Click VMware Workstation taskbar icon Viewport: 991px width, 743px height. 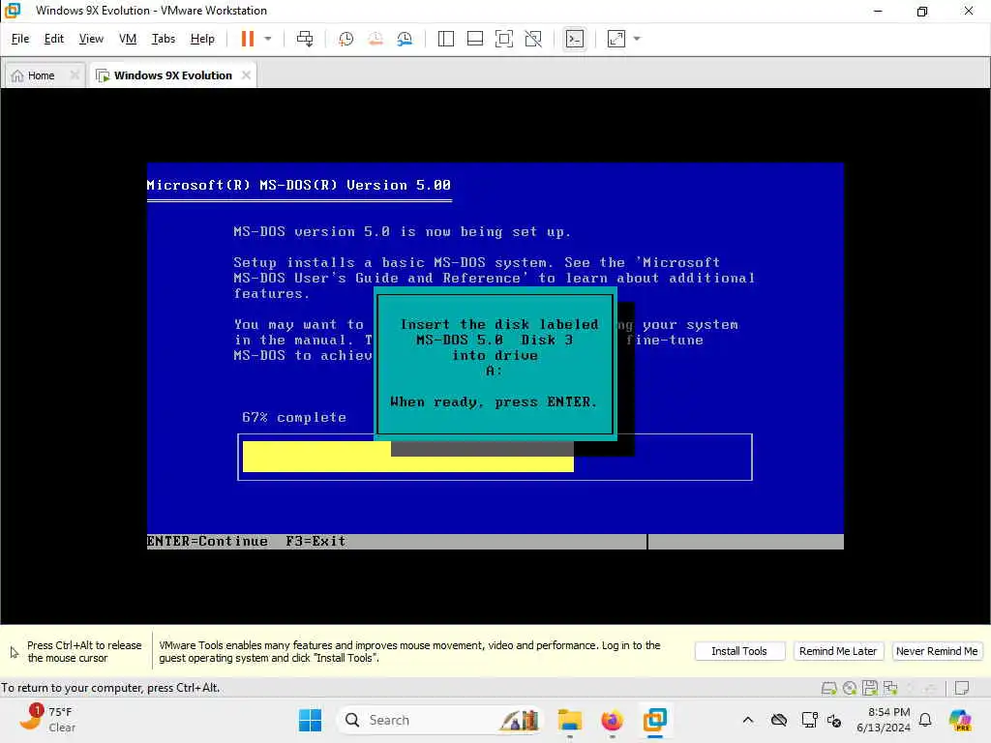click(x=655, y=720)
